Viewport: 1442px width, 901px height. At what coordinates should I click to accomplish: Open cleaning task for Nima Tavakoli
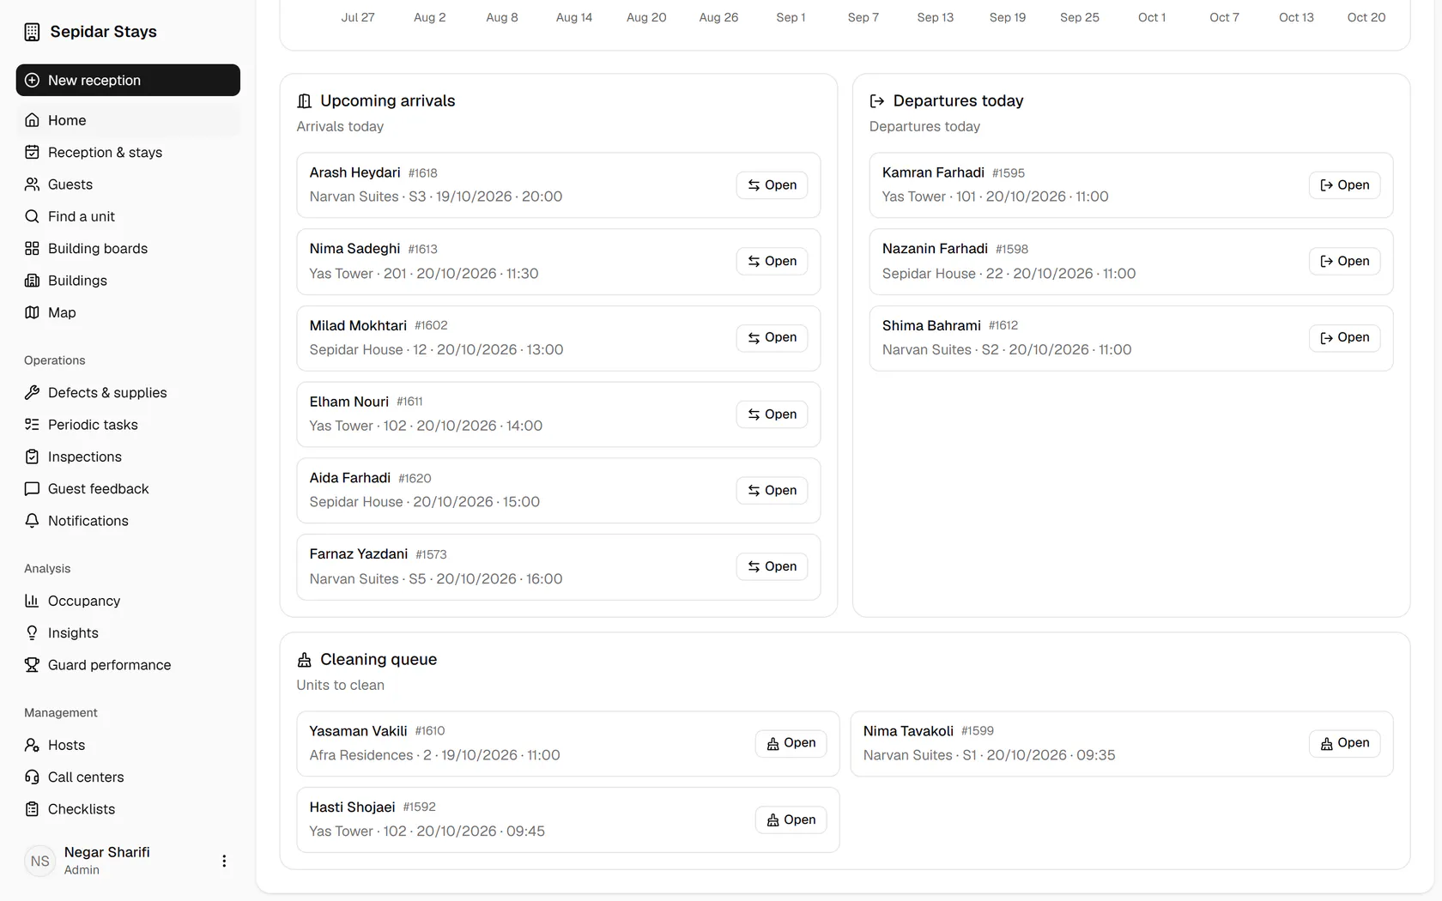(1344, 743)
